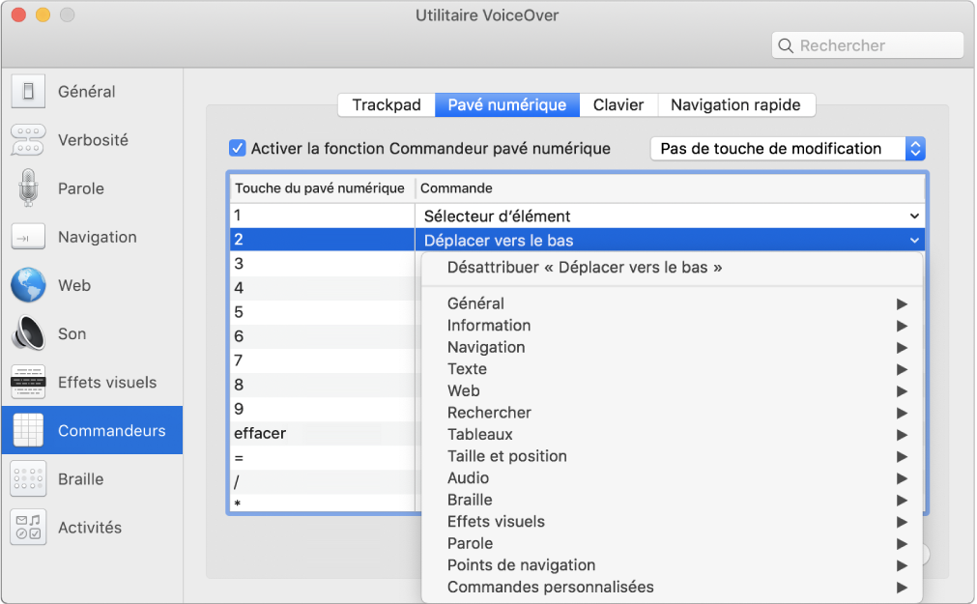The width and height of the screenshot is (977, 604).
Task: Click the Braille dots icon
Action: [28, 479]
